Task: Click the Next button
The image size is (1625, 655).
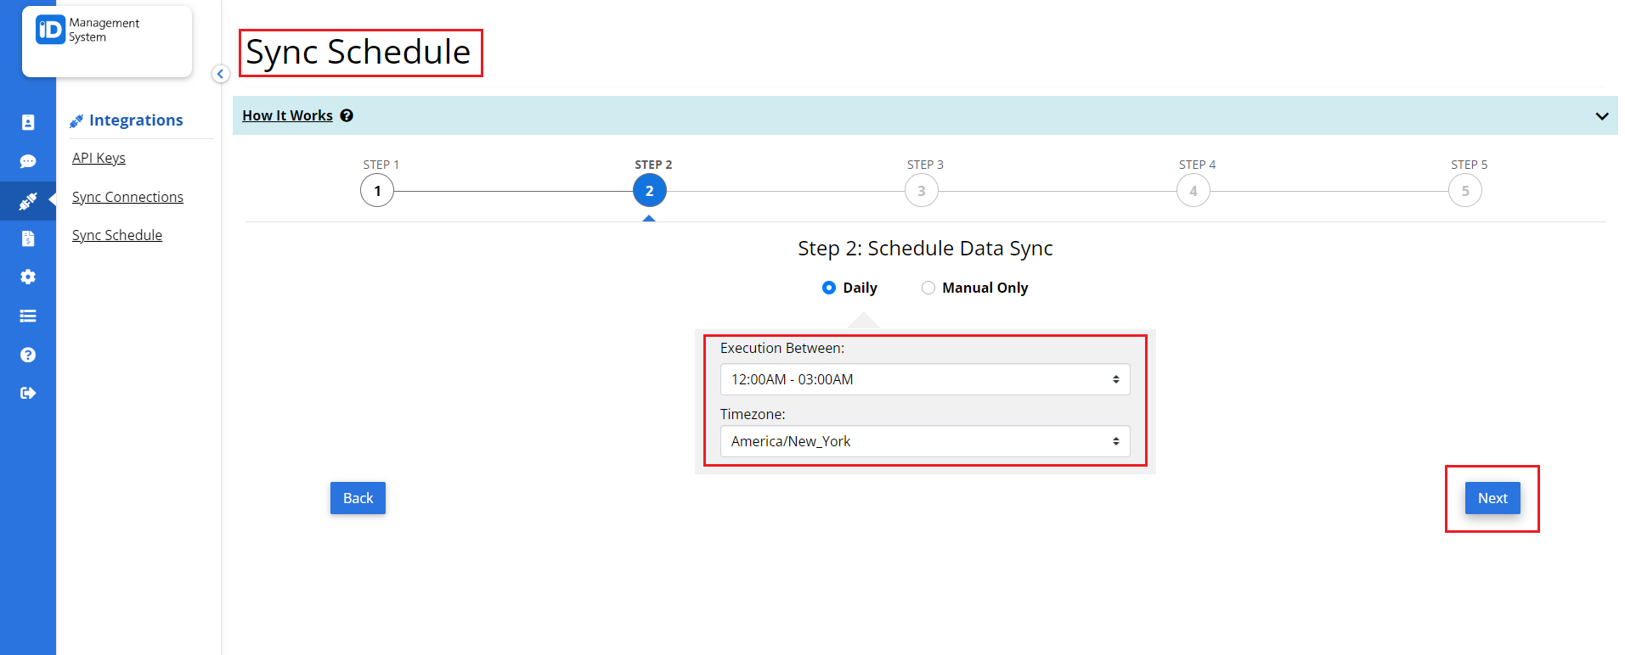Action: [x=1492, y=498]
